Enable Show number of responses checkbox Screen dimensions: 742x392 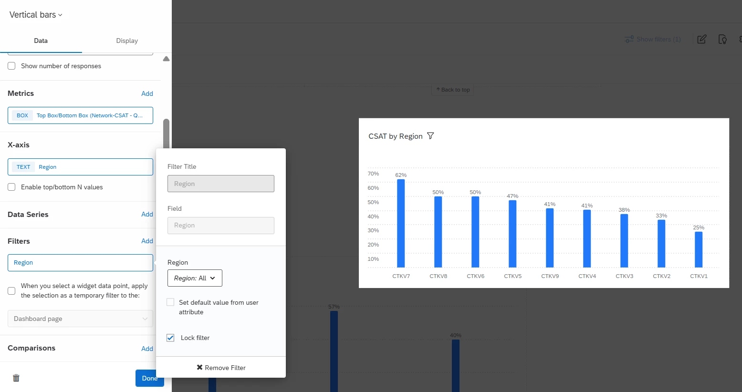11,66
